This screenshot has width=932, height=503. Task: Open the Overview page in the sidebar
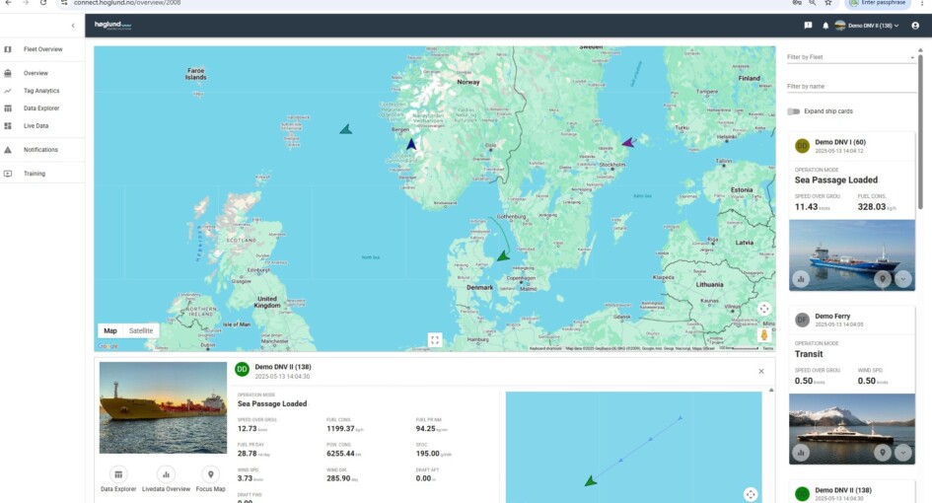coord(36,73)
